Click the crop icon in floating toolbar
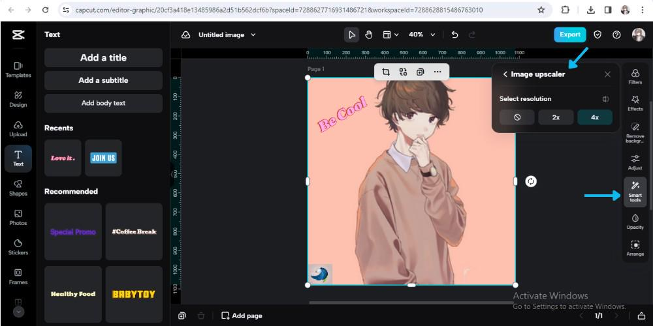This screenshot has height=326, width=653. pyautogui.click(x=386, y=72)
